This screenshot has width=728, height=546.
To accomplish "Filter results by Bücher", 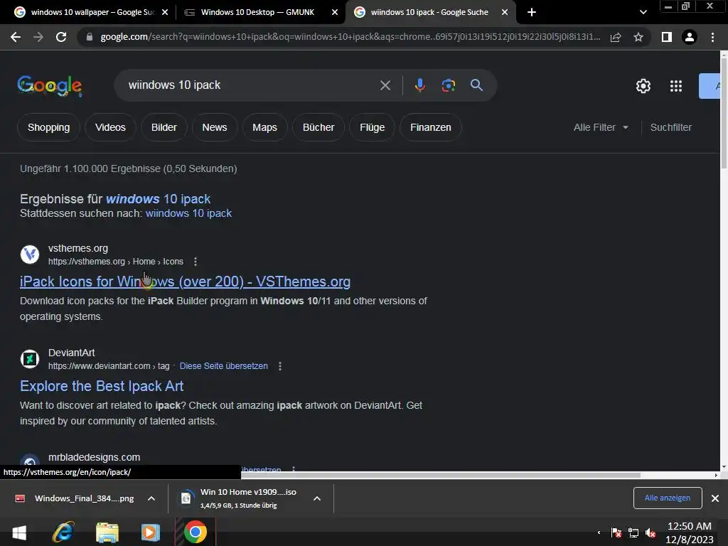I will tap(318, 127).
